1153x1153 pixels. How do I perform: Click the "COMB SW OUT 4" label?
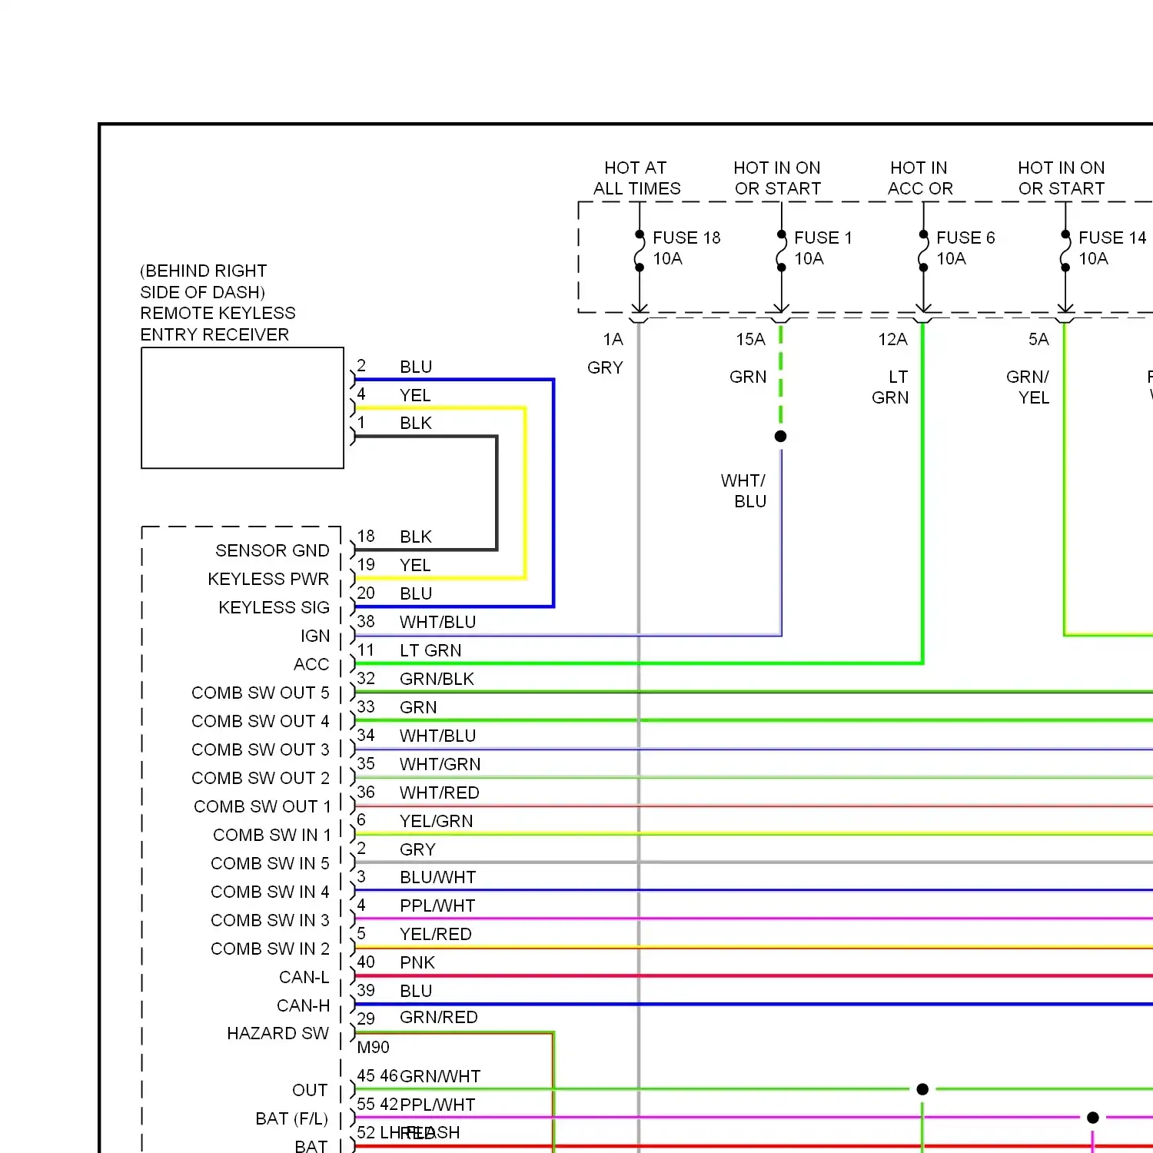click(261, 722)
